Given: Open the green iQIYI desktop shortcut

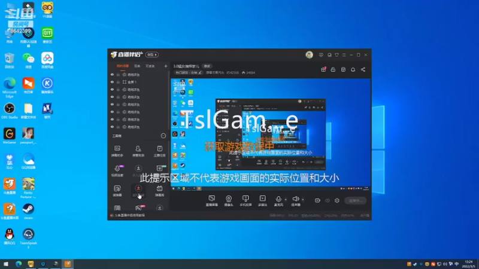Looking at the screenshot, I should (47, 35).
